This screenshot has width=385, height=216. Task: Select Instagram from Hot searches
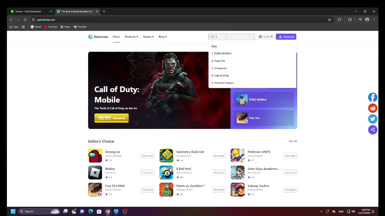[219, 68]
